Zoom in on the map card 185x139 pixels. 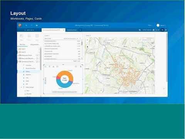[x=87, y=40]
